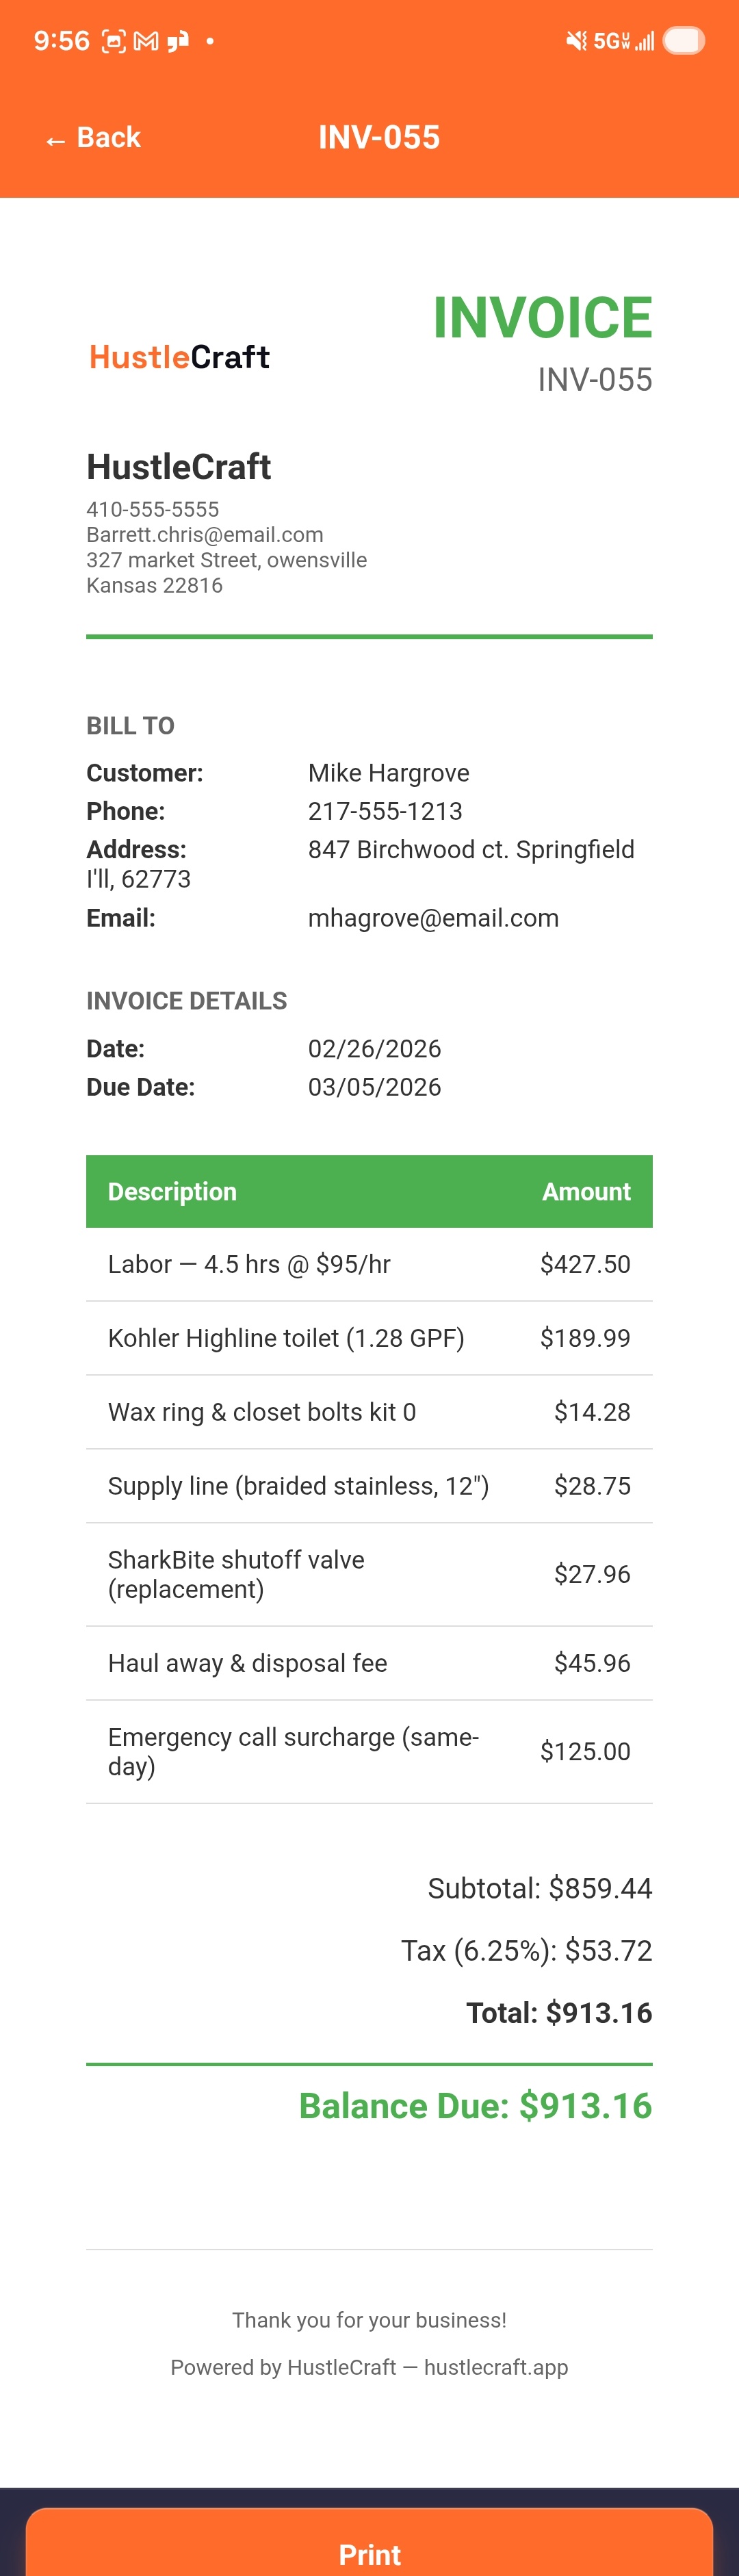
Task: Tap business phone number 410-555-5555
Action: [x=152, y=509]
